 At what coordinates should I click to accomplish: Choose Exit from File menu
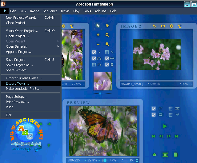click(x=31, y=115)
